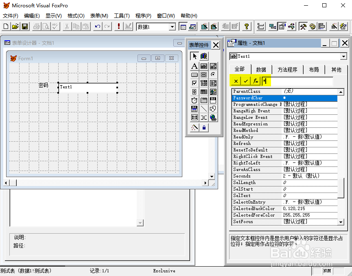Run the form with the red exclamation icon

119,27
